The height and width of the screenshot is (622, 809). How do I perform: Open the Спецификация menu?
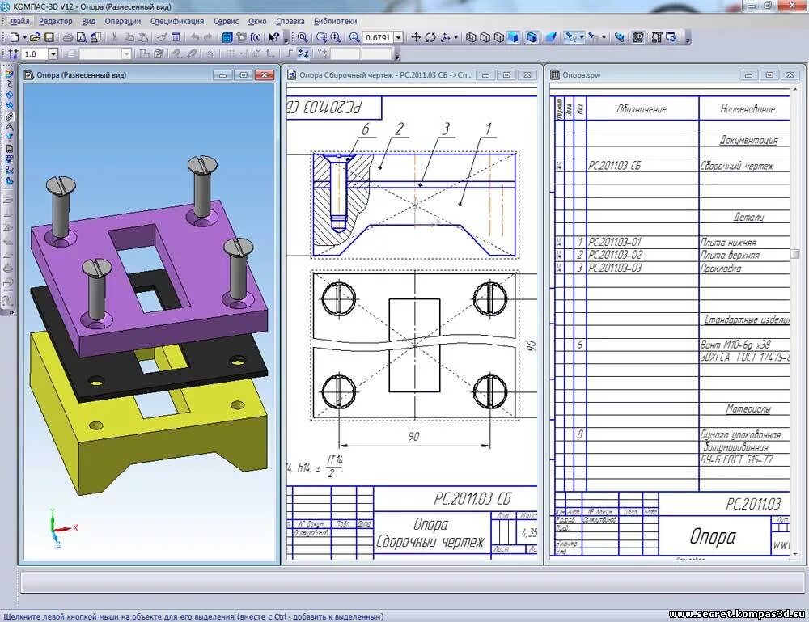click(x=177, y=21)
